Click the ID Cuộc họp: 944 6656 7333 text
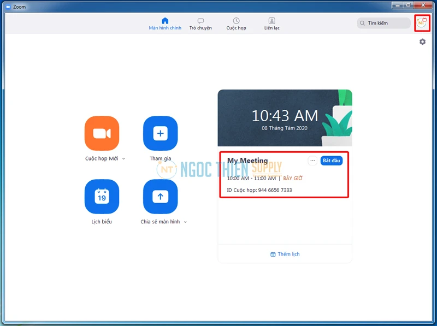Screen dimensions: 437x326 point(259,190)
